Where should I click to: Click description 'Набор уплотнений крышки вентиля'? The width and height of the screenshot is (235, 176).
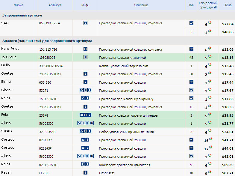coord(126,132)
